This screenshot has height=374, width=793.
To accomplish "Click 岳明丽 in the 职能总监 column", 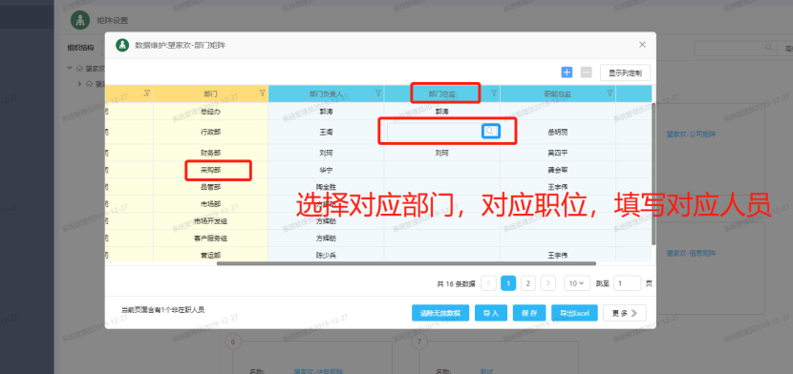I will 558,132.
